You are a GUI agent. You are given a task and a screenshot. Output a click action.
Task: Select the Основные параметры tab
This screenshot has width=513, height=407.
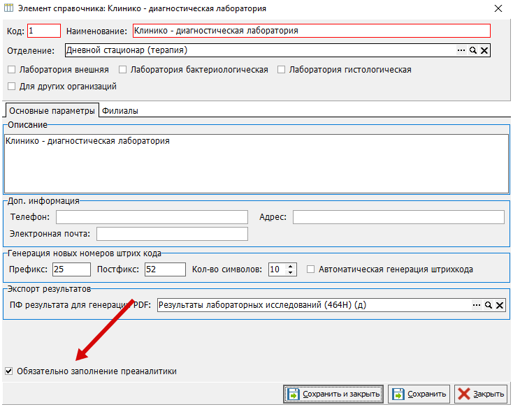tap(52, 110)
